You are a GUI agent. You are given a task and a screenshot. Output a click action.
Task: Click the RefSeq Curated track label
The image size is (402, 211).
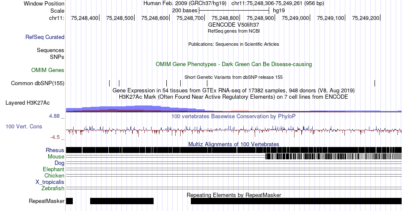45,37
